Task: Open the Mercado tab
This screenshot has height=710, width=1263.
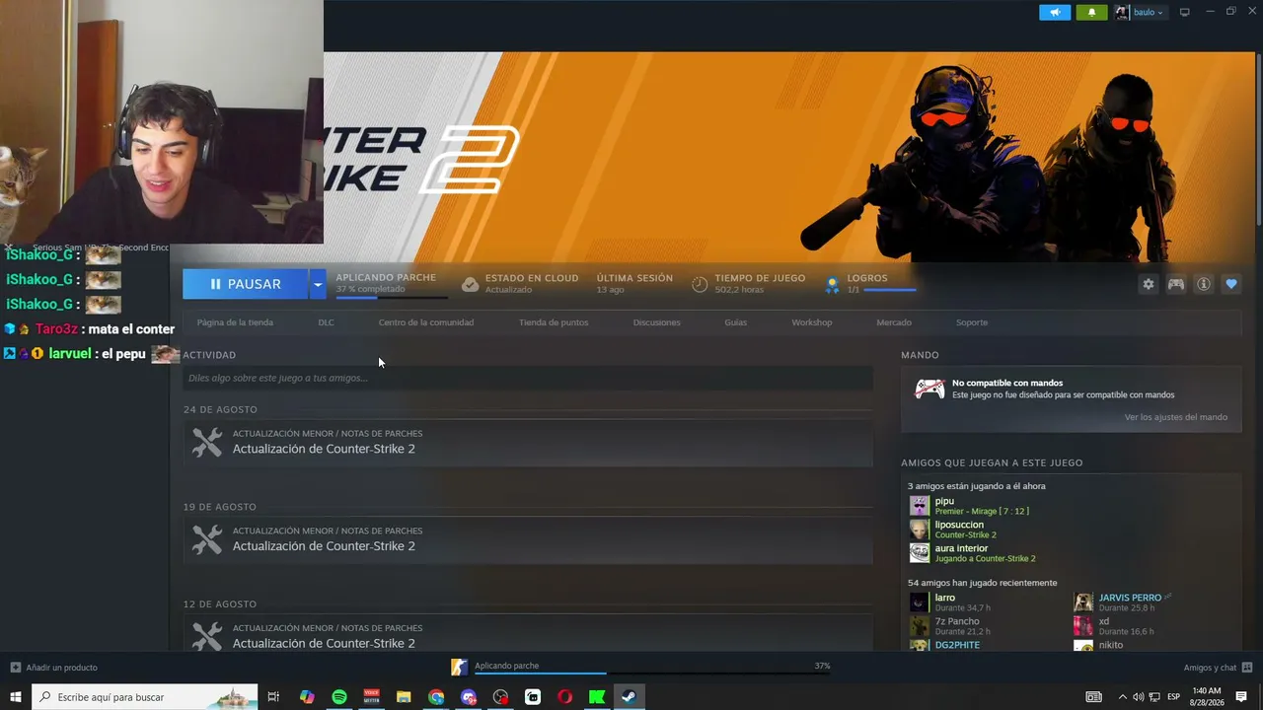Action: 894,322
